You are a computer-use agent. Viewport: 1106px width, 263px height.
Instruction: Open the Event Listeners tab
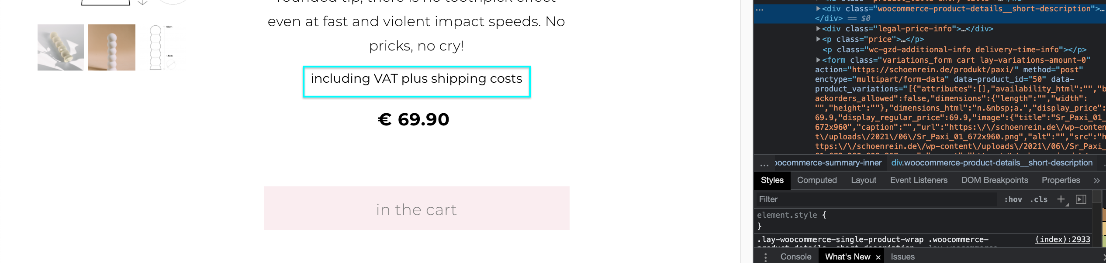pyautogui.click(x=919, y=180)
